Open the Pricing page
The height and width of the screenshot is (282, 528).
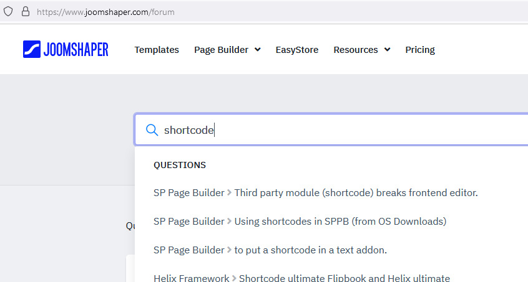(x=420, y=50)
